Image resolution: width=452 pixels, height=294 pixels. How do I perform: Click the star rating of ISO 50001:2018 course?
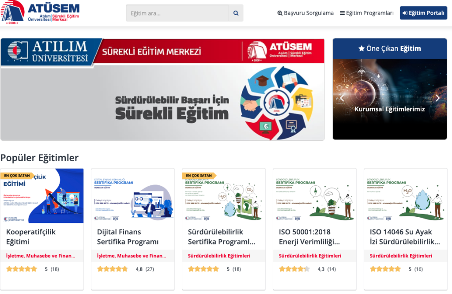pyautogui.click(x=294, y=269)
